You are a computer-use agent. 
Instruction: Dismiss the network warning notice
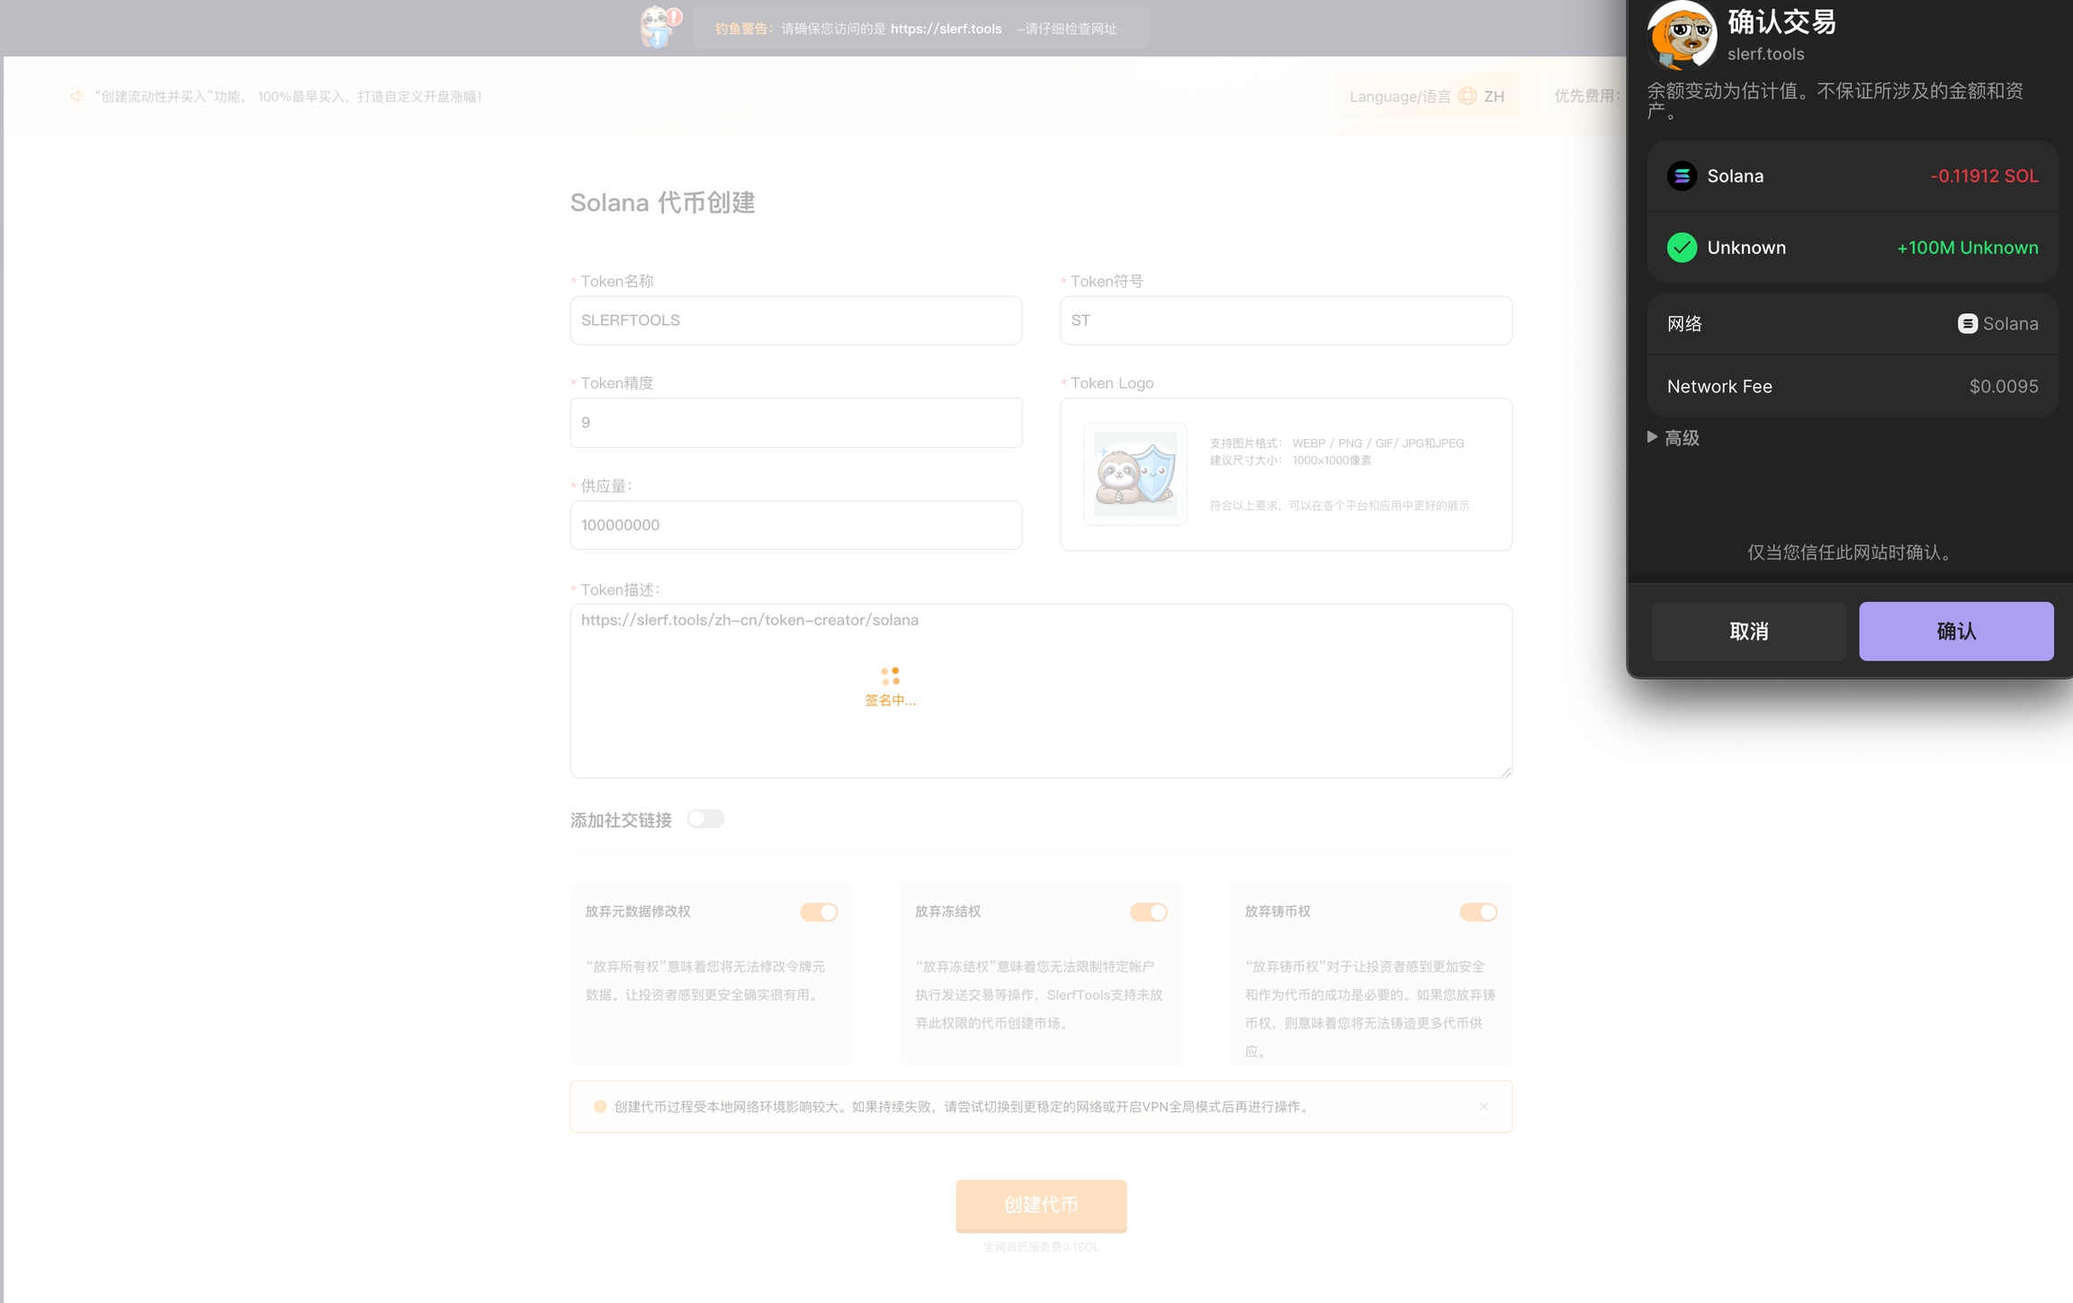(x=1483, y=1107)
